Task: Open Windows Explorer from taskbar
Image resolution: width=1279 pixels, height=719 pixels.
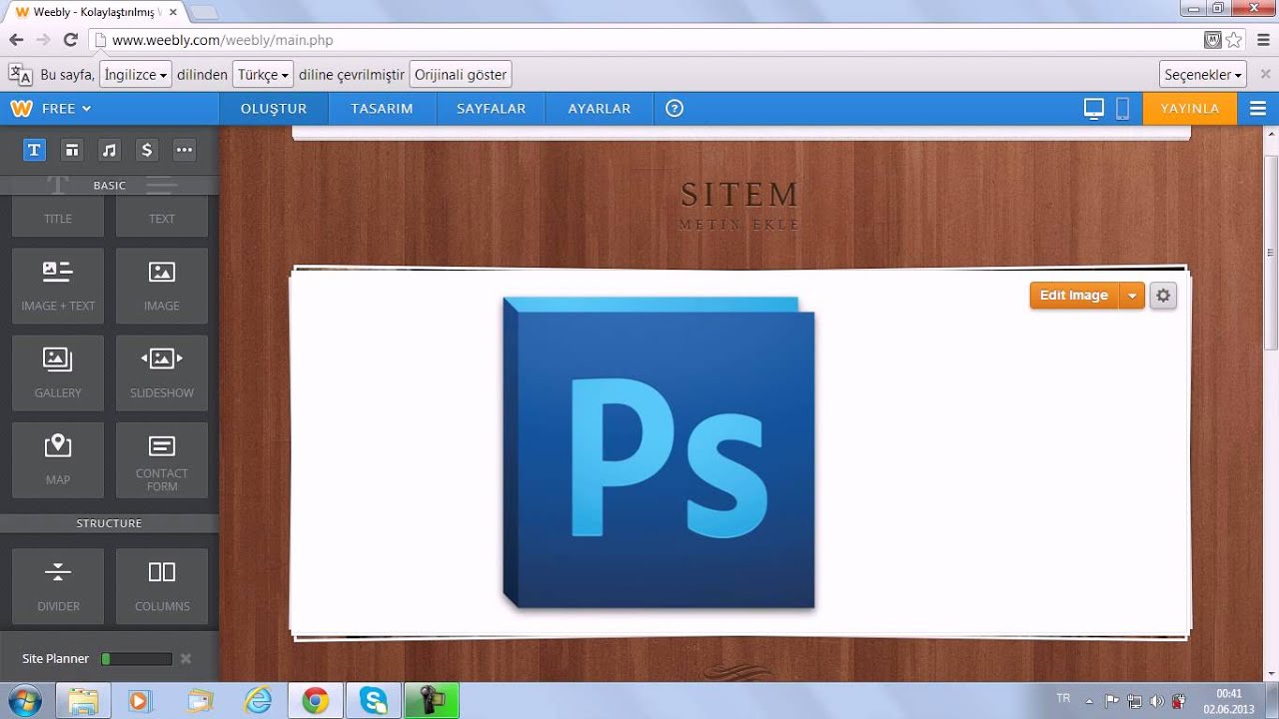Action: [x=83, y=701]
